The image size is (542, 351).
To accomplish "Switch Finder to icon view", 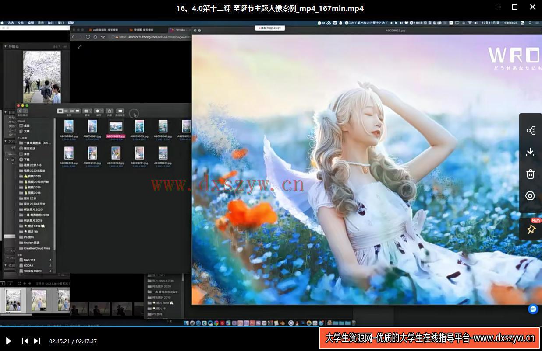I will pyautogui.click(x=60, y=111).
